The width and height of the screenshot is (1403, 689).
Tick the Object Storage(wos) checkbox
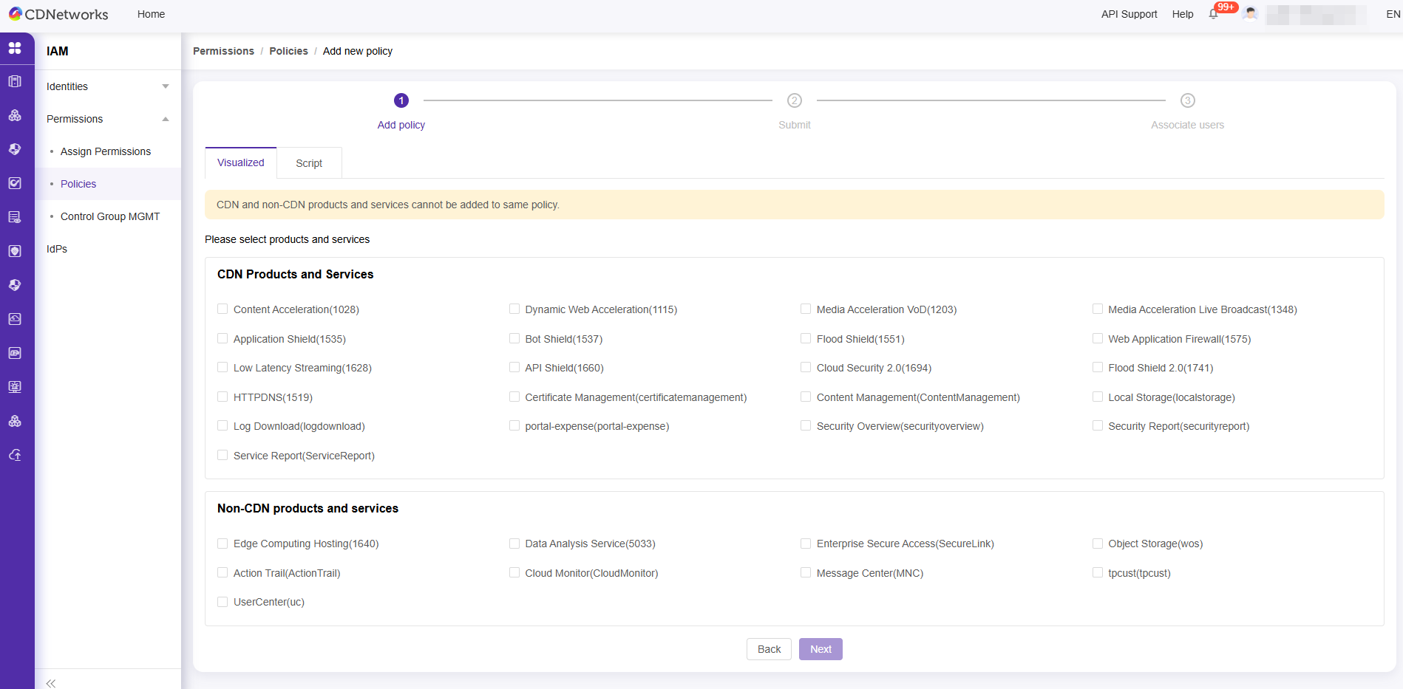pyautogui.click(x=1098, y=544)
